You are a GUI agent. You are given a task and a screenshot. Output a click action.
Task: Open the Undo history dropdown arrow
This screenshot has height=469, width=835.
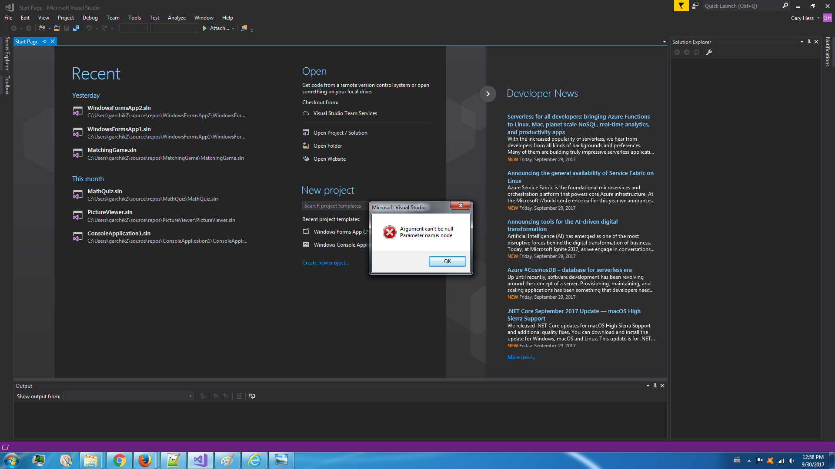97,29
